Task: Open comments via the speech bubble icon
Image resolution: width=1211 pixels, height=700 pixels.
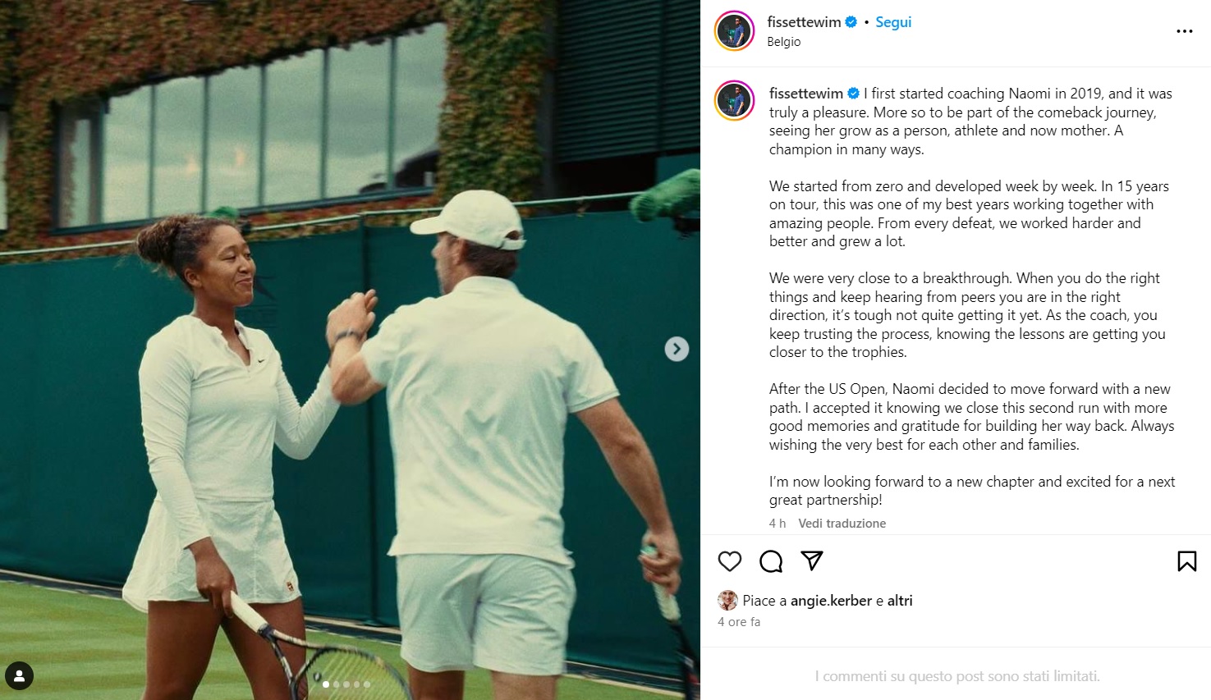Action: tap(770, 561)
